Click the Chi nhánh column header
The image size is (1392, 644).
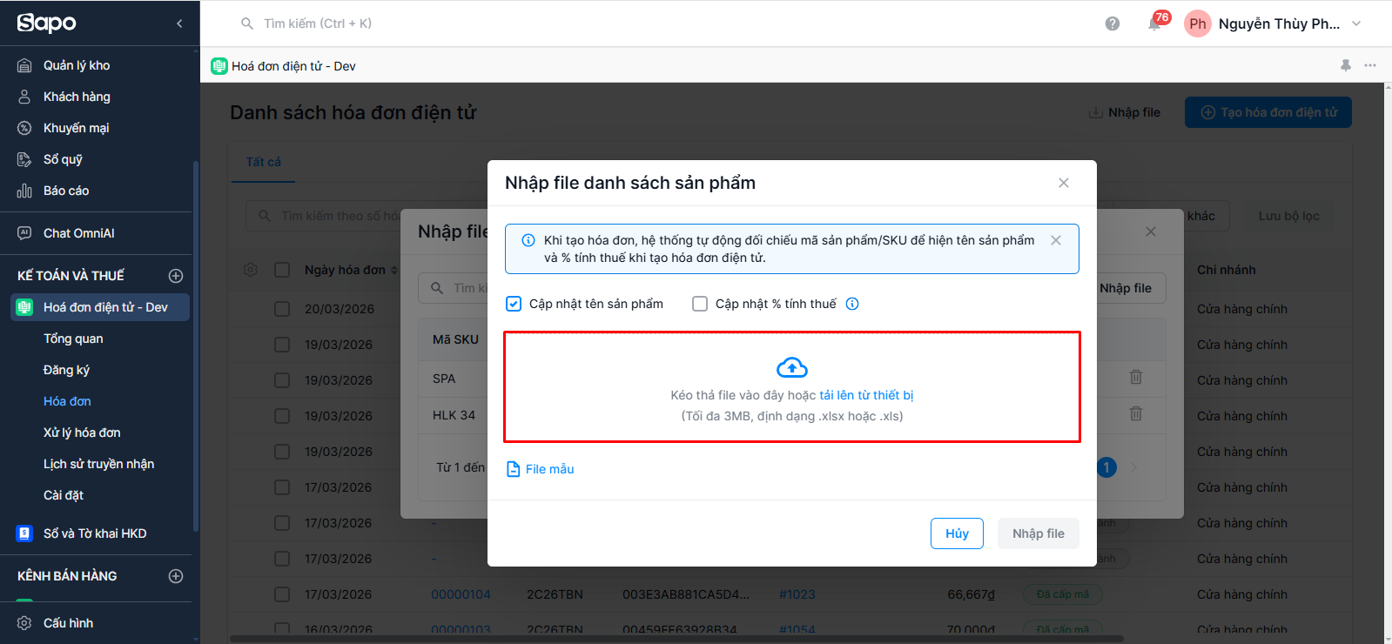tap(1226, 270)
